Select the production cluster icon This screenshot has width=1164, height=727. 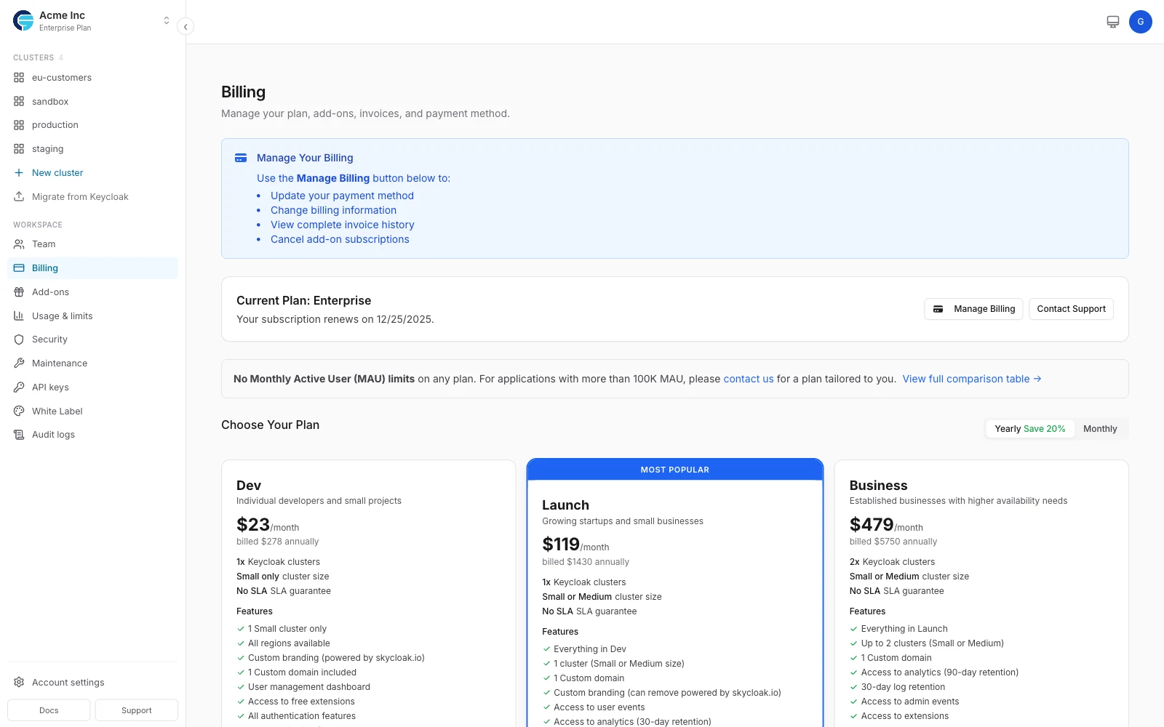(x=19, y=125)
